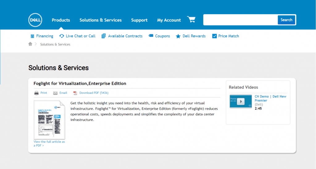Click the email envelope icon
The image size is (316, 169).
pos(55,93)
